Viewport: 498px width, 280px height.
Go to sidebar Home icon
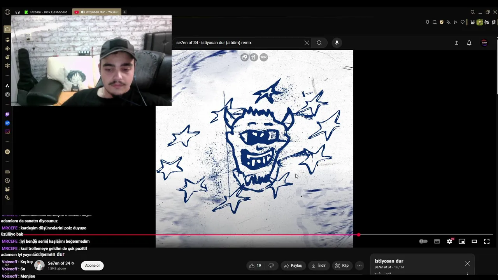(7, 29)
